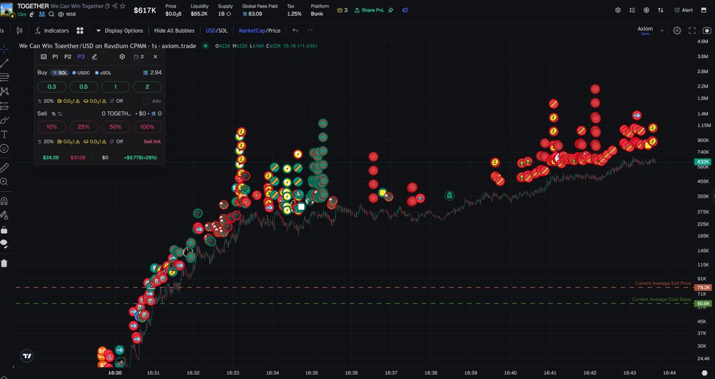Take a chart snapshot with camera icon

[x=707, y=30]
